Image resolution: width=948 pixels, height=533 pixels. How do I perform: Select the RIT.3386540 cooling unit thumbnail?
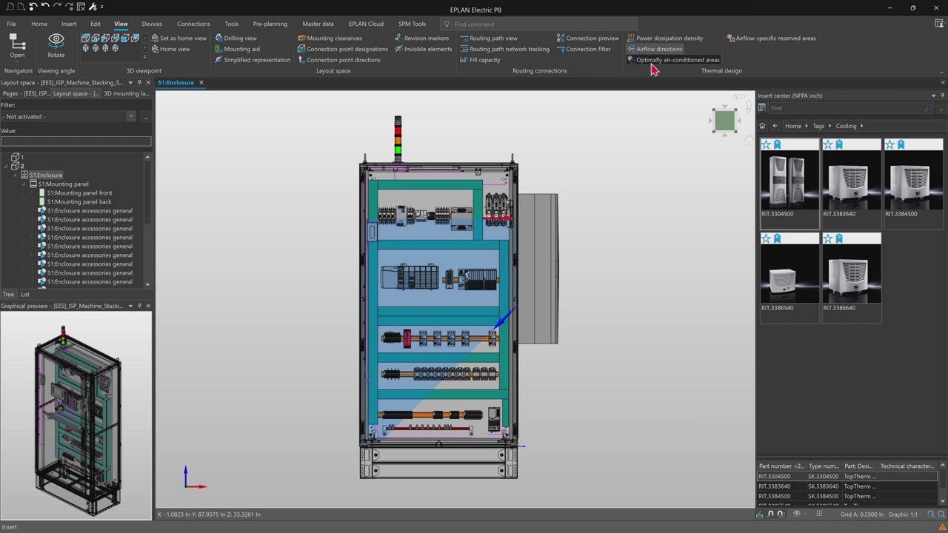coord(790,272)
